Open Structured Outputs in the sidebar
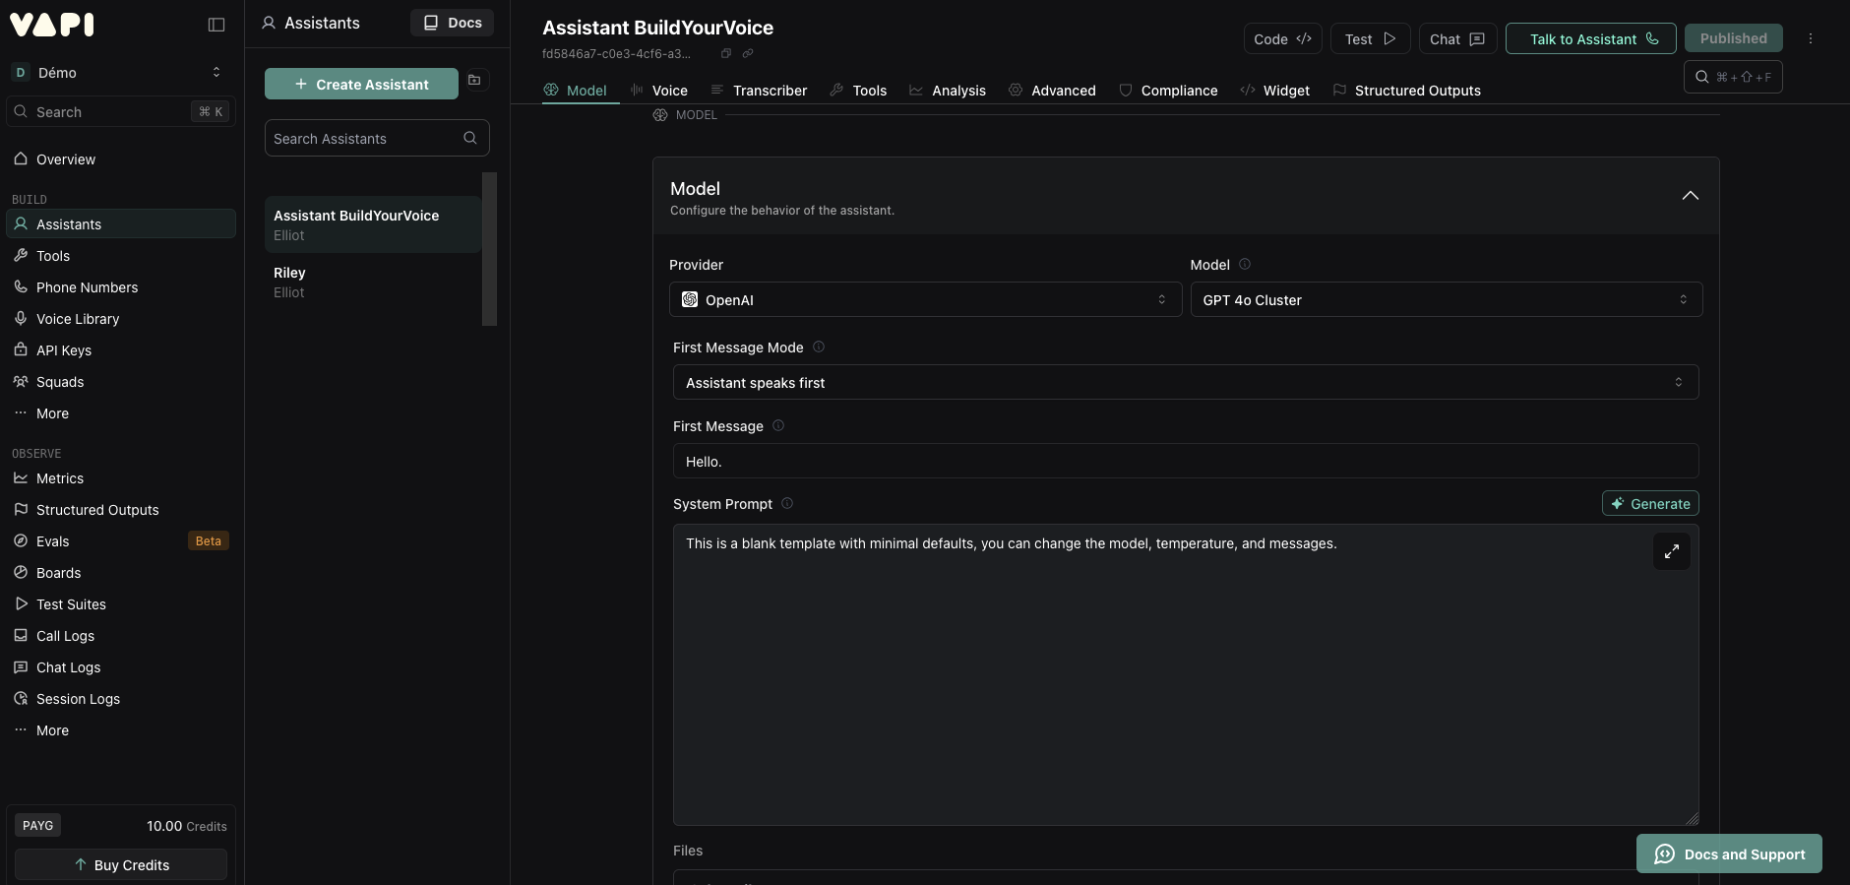Viewport: 1850px width, 885px height. (121, 510)
